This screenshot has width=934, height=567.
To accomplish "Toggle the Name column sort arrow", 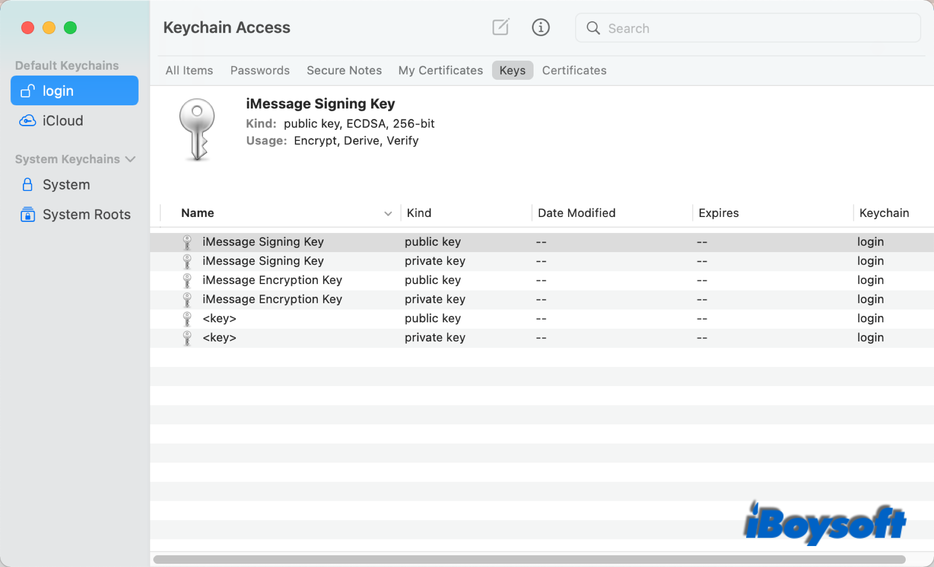I will [x=387, y=213].
